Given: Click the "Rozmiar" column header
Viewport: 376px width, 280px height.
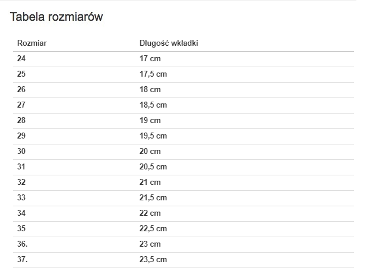Looking at the screenshot, I should tap(32, 43).
